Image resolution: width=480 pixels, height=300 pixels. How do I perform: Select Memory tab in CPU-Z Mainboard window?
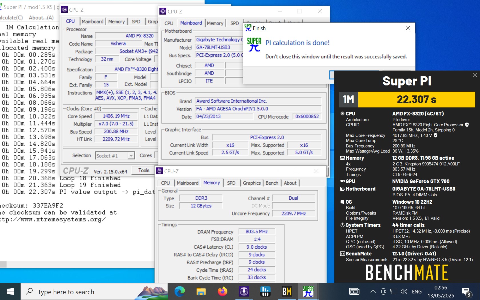(x=215, y=23)
